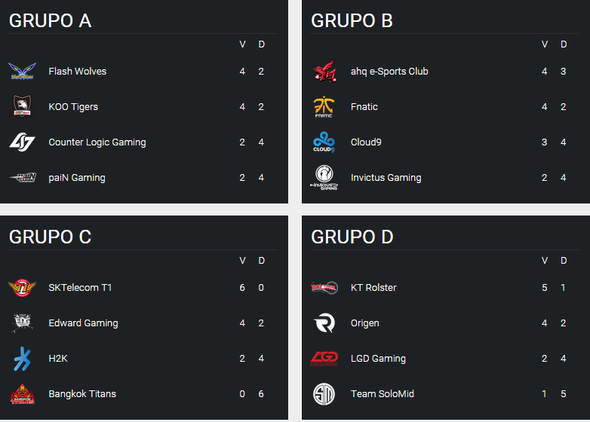This screenshot has width=590, height=422.
Task: Click the D column header in Grupo C
Action: point(262,261)
